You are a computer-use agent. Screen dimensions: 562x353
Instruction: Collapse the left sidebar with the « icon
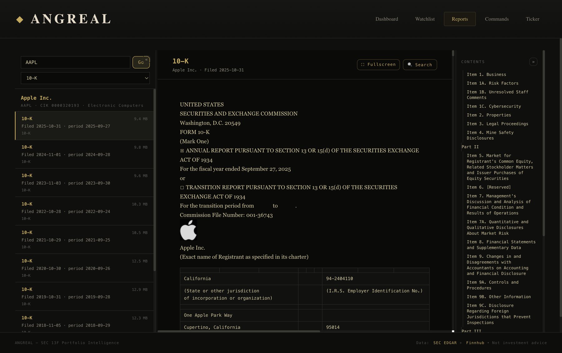(146, 59)
